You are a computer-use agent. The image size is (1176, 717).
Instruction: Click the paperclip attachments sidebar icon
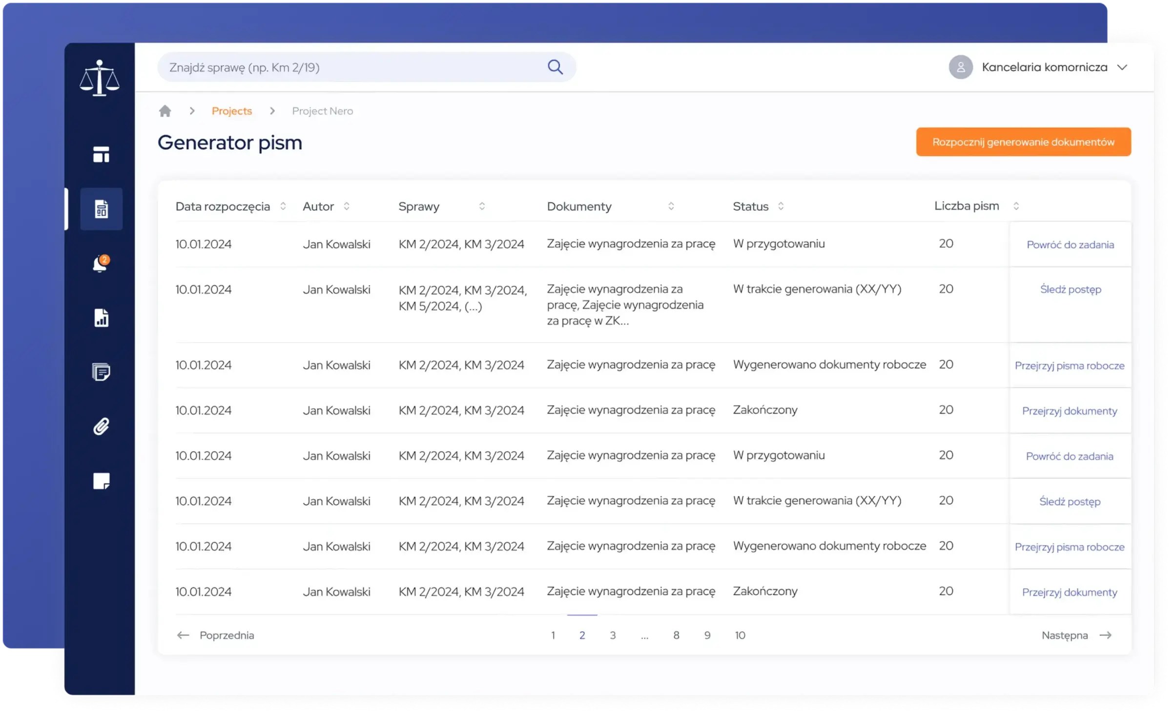point(101,427)
